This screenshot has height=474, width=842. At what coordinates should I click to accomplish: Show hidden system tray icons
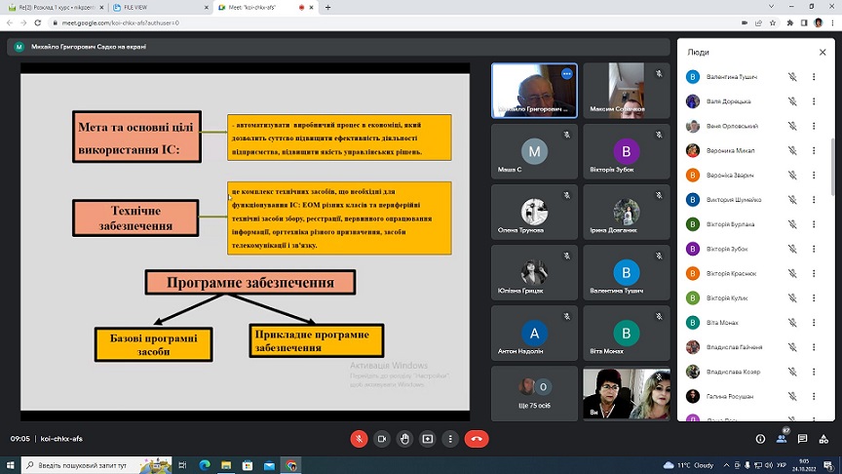pos(726,465)
